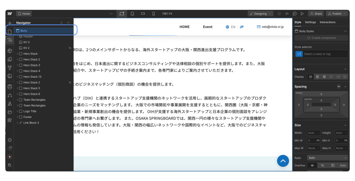Open the Ratio Auto dropdown
This screenshot has height=181, width=355.
(x=327, y=158)
